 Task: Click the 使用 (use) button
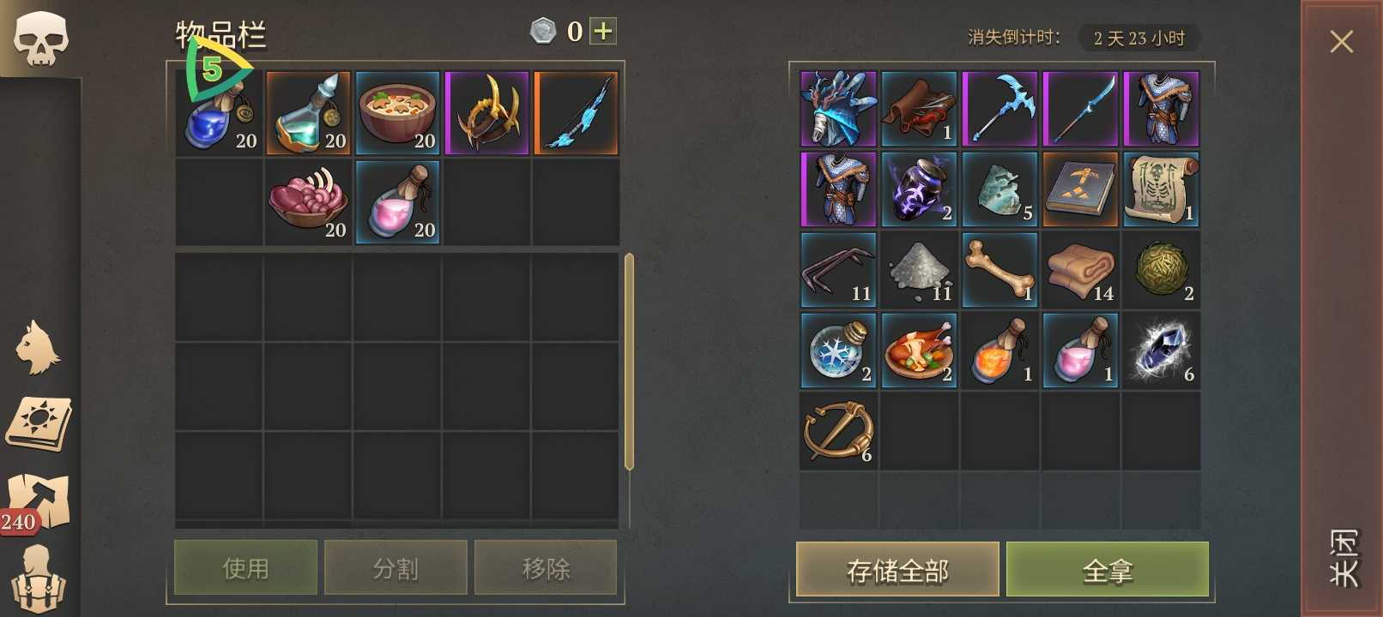246,567
